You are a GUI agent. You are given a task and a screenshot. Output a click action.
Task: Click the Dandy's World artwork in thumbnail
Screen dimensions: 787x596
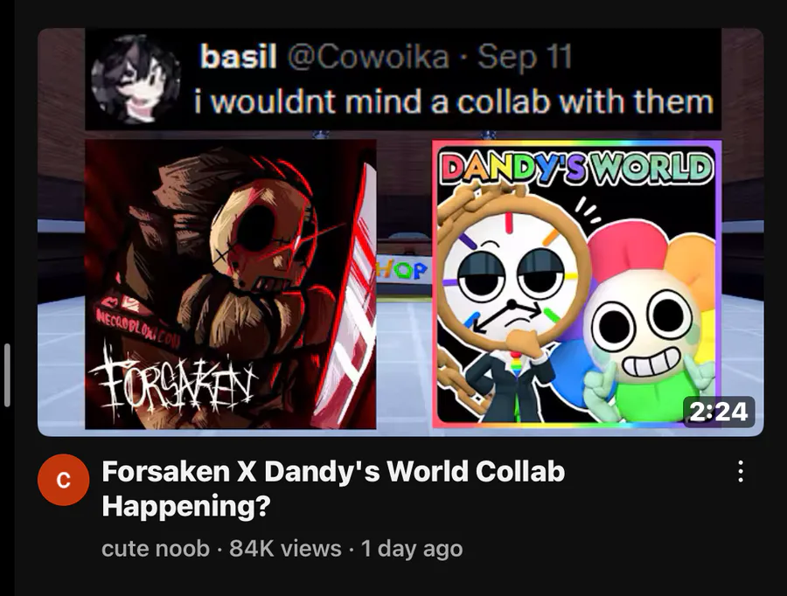pos(577,285)
